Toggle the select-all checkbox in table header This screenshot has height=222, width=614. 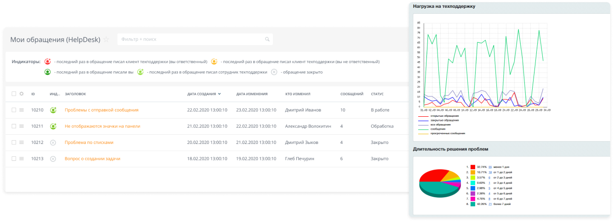point(14,94)
